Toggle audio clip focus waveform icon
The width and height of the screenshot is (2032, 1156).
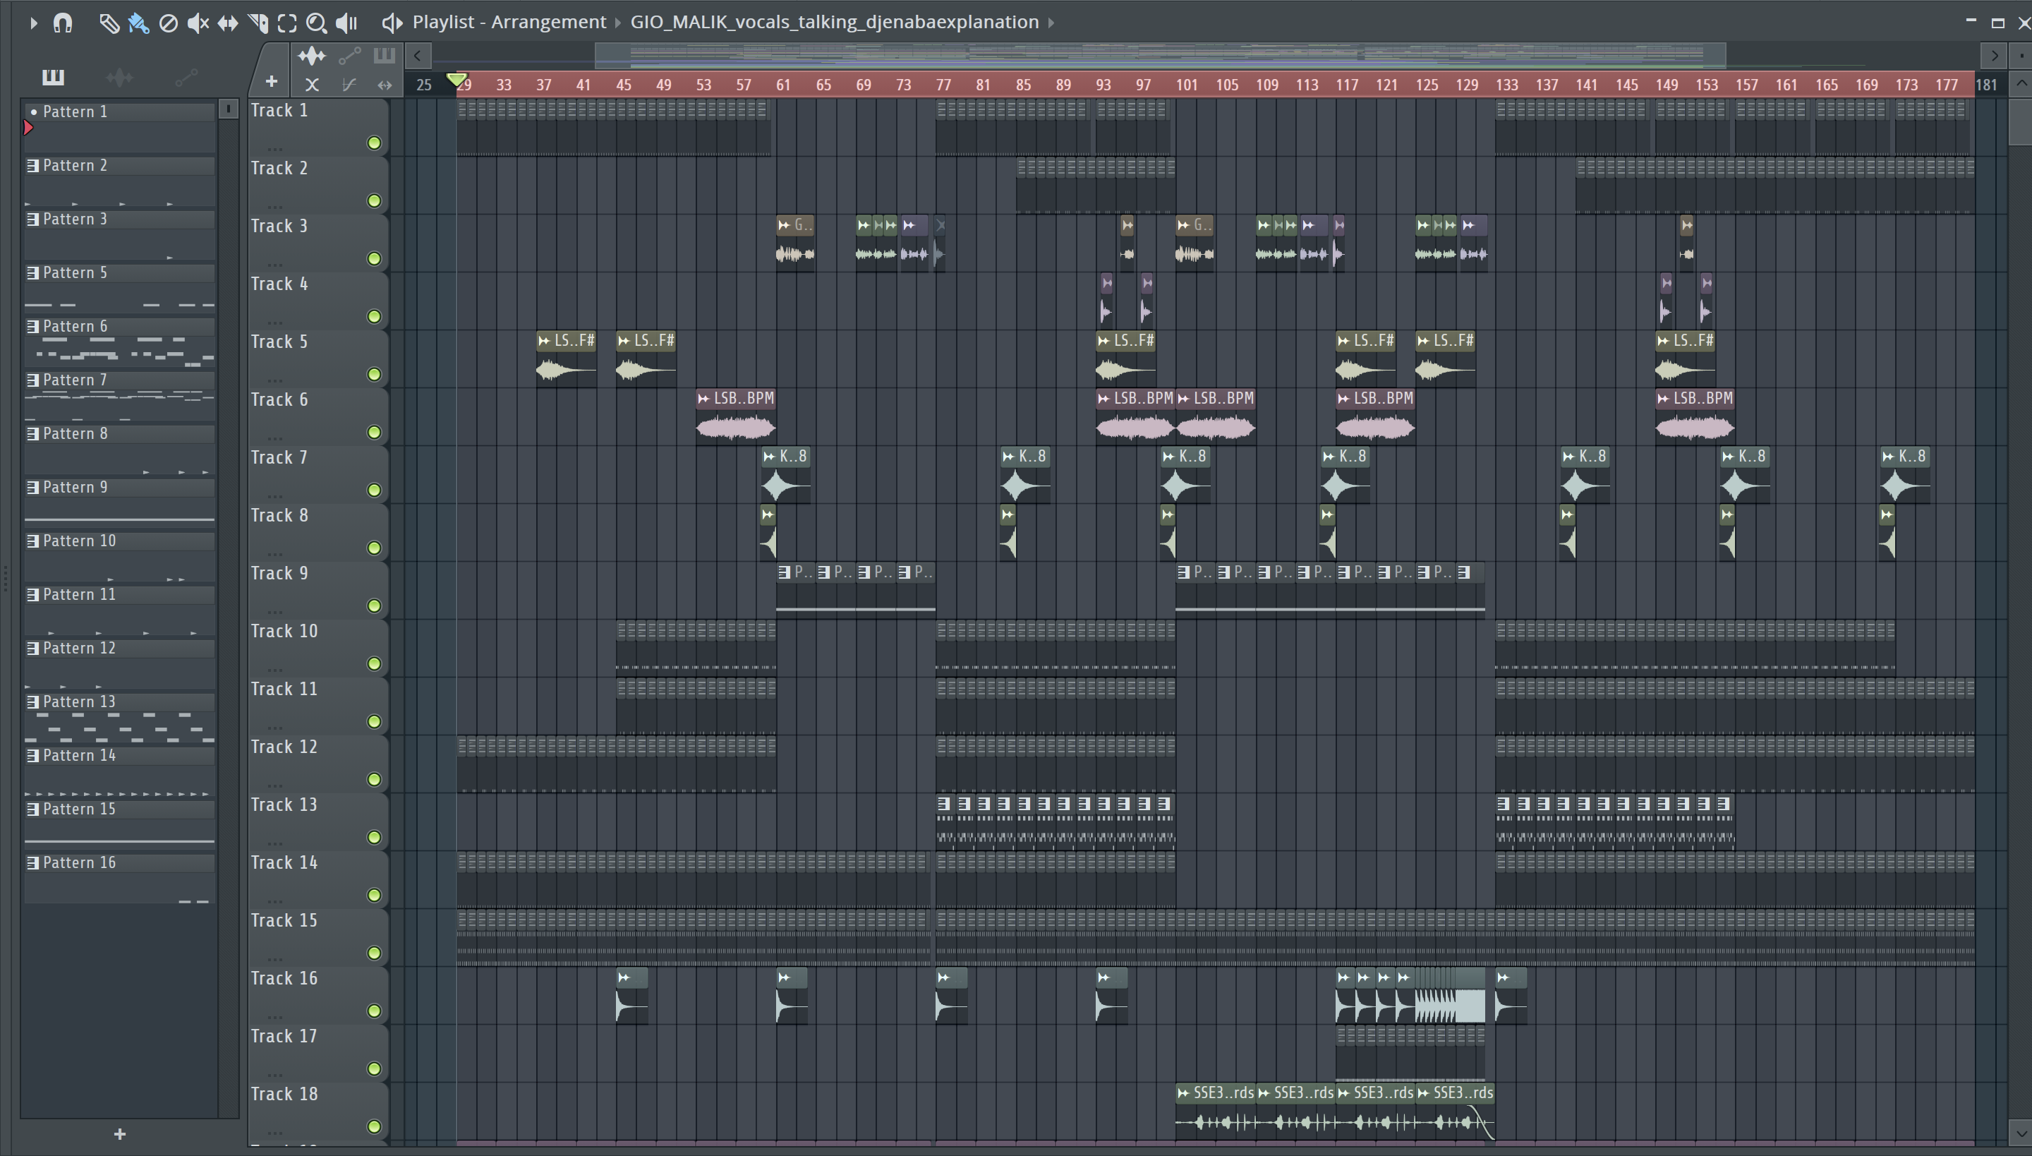point(311,56)
